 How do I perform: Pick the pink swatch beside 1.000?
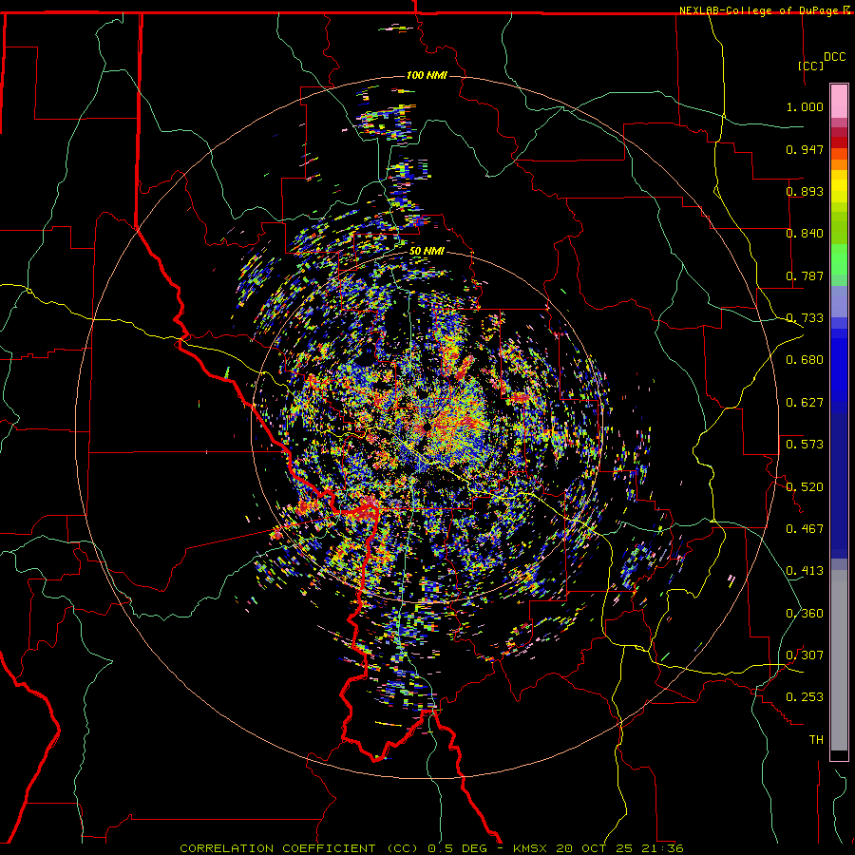click(839, 102)
